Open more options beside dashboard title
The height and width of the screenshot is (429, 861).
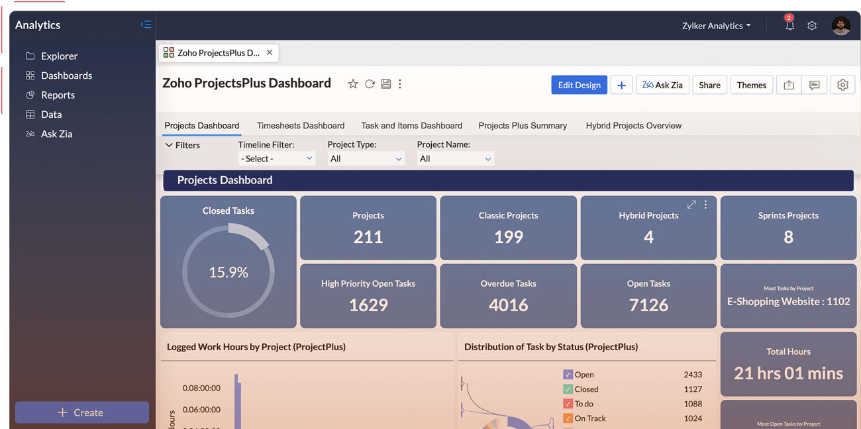(x=400, y=84)
